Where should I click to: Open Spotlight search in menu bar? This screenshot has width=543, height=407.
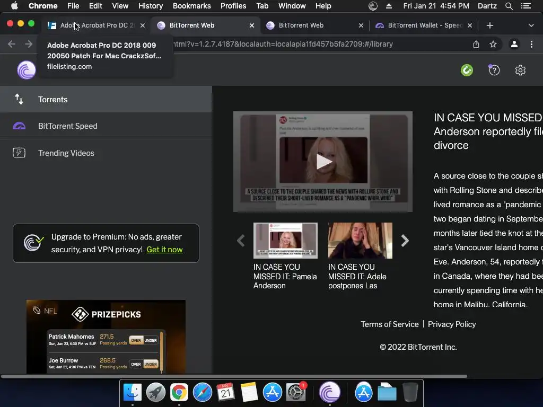tap(509, 6)
